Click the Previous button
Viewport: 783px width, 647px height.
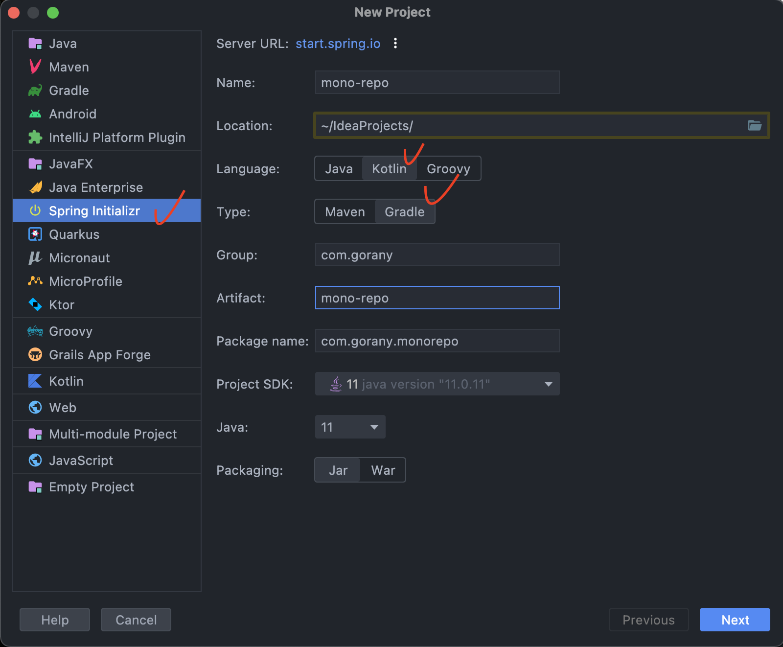(x=648, y=620)
